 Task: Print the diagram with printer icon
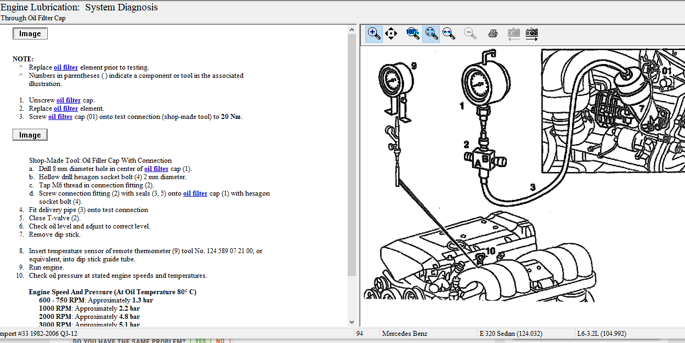click(x=492, y=33)
